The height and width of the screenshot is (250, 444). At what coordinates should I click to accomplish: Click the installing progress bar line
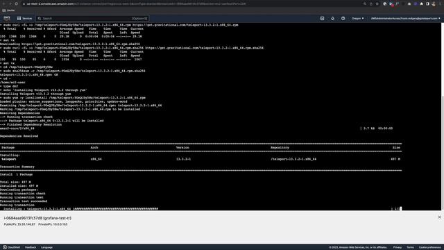pyautogui.click(x=80, y=209)
